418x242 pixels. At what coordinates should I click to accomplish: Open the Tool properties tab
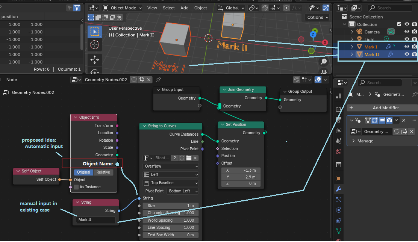tap(339, 96)
